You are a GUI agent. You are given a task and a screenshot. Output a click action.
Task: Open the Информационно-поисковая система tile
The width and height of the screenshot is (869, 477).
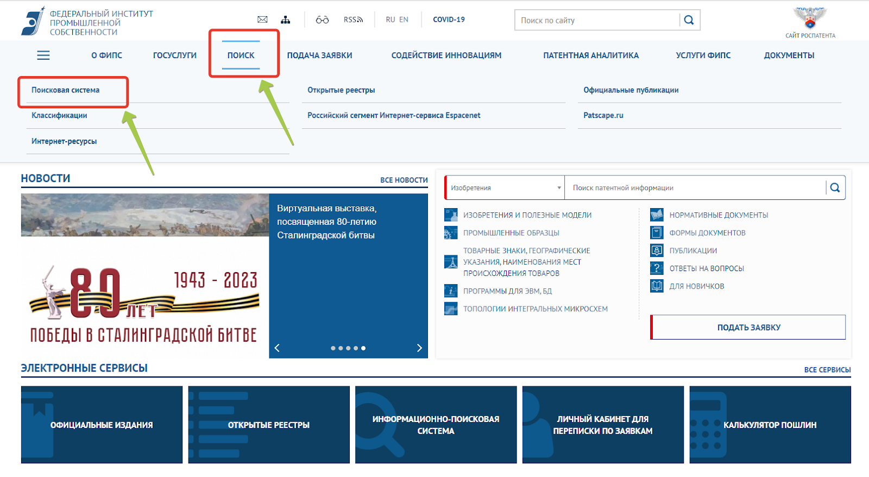click(436, 425)
